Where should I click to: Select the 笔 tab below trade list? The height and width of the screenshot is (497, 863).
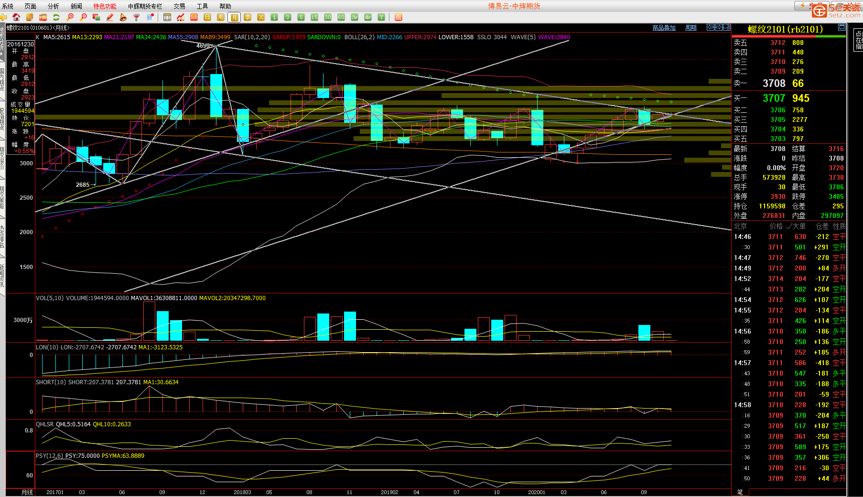click(x=740, y=492)
